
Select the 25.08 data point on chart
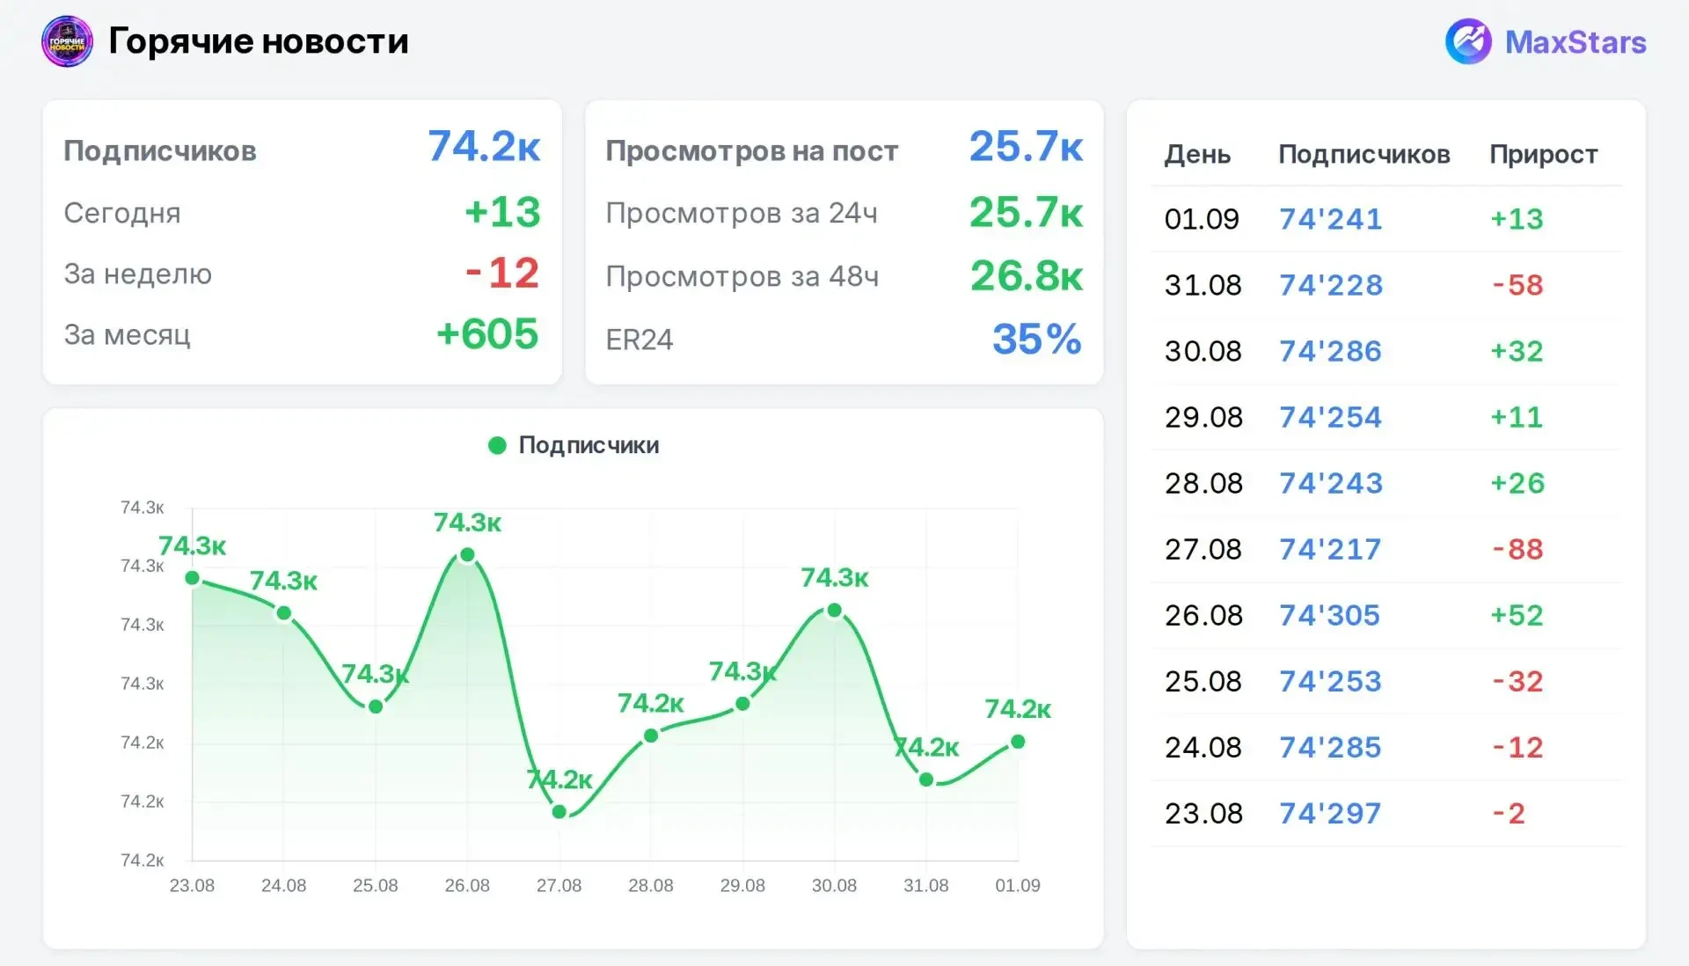(x=376, y=706)
